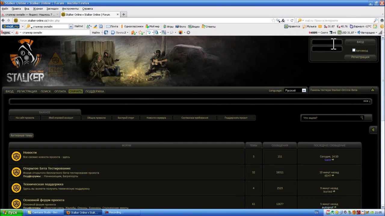Screen dimensions: 385x216
Task: Click the password input field in the login box
Action: pos(327,49)
